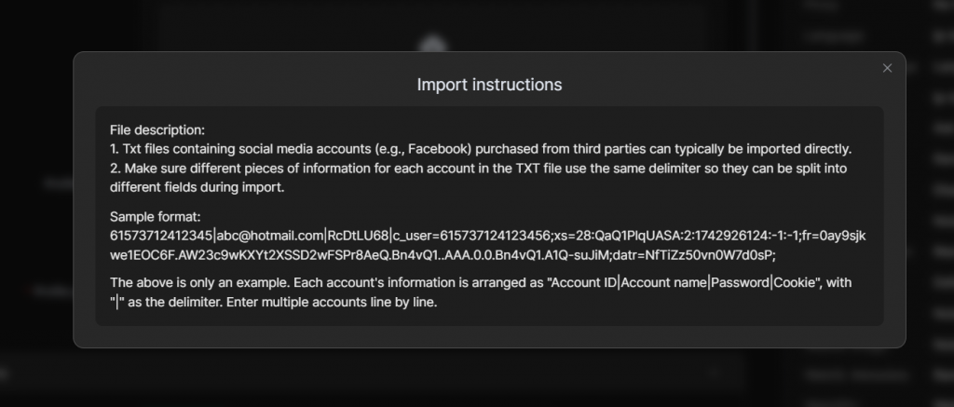
Task: Close the Import instructions dialog
Action: 887,68
